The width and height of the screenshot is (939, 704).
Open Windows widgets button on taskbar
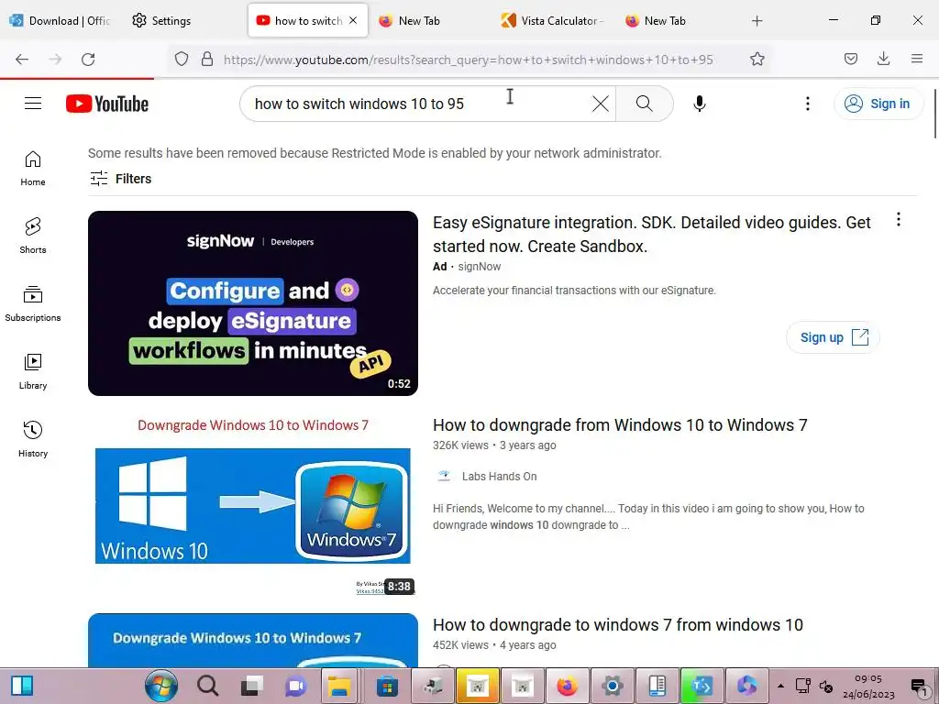[x=22, y=686]
